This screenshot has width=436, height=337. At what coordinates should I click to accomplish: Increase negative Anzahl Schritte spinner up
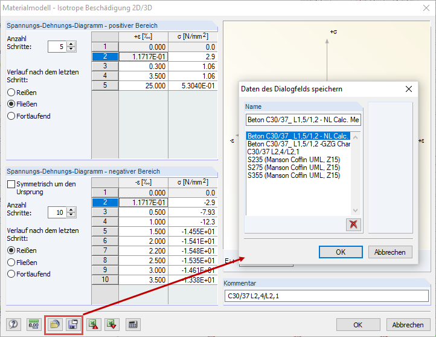(x=71, y=210)
